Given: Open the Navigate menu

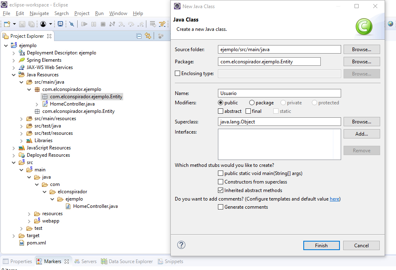Looking at the screenshot, I should tap(39, 13).
